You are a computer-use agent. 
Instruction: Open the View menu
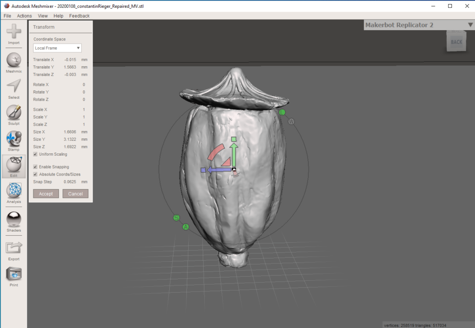click(43, 16)
